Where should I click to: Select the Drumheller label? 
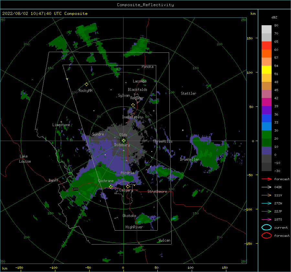(x=189, y=159)
